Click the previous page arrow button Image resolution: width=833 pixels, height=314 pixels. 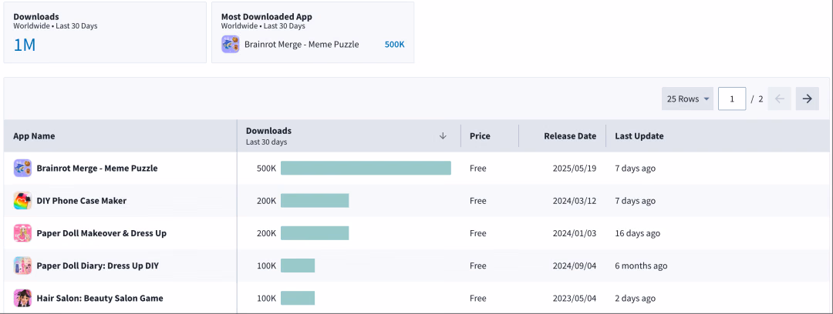779,99
